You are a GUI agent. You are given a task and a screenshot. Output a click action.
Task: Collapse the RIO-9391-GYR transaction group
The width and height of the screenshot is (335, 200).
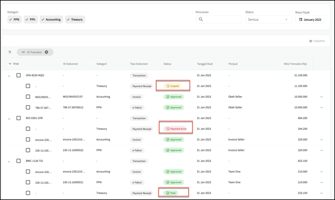tap(9, 119)
